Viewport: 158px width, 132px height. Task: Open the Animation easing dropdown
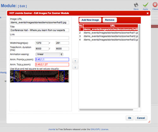(49, 54)
